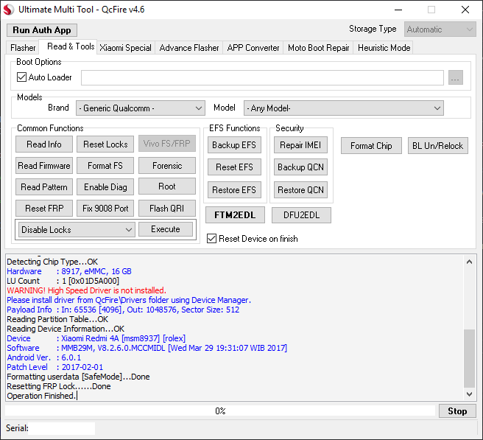Click the log scrollbar up arrow
This screenshot has width=483, height=440.
click(469, 262)
